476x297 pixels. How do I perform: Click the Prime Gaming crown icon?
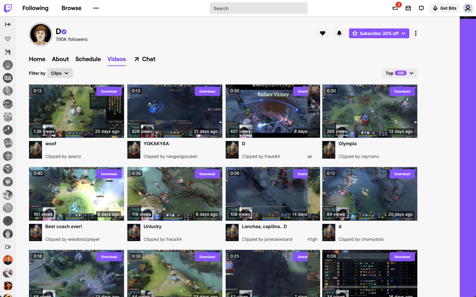click(395, 8)
